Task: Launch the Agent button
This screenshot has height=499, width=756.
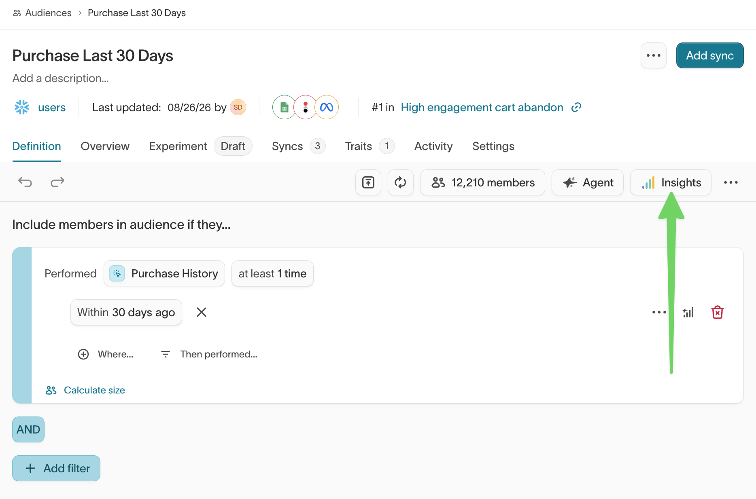Action: [x=588, y=182]
